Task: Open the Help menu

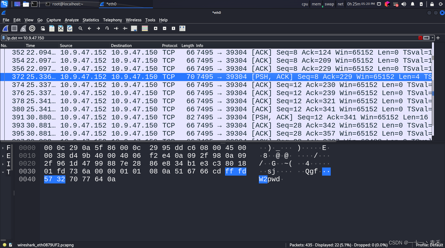Action: (x=163, y=20)
